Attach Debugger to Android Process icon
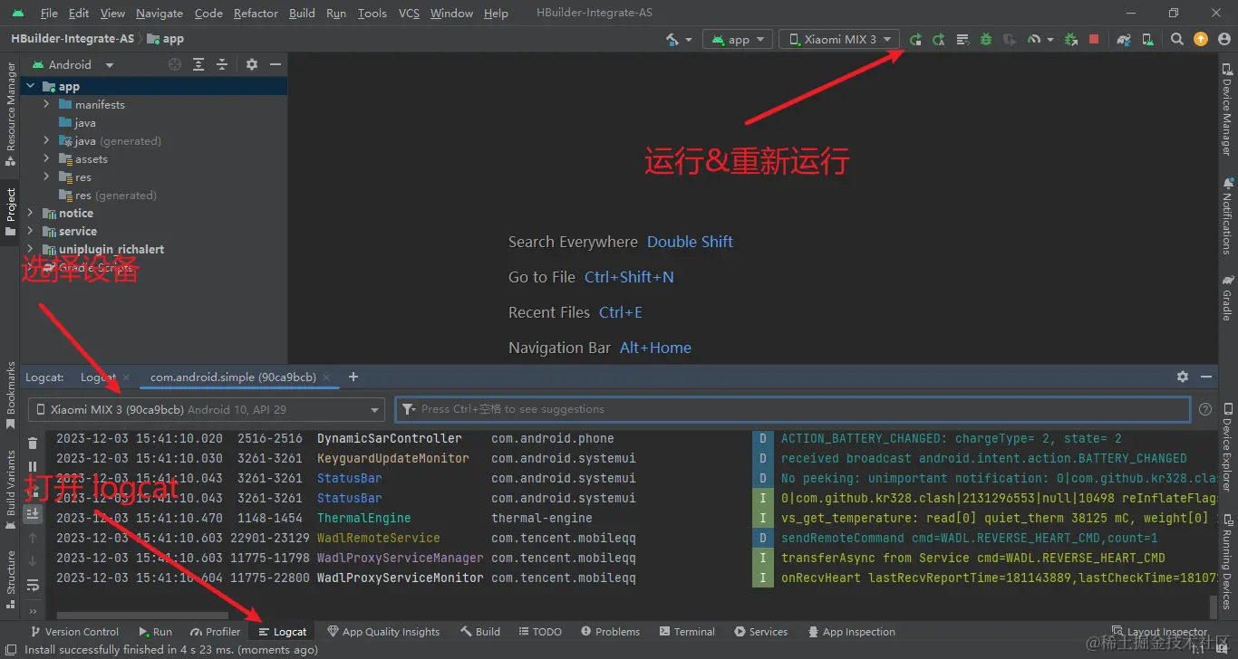Image resolution: width=1238 pixels, height=659 pixels. tap(1071, 39)
